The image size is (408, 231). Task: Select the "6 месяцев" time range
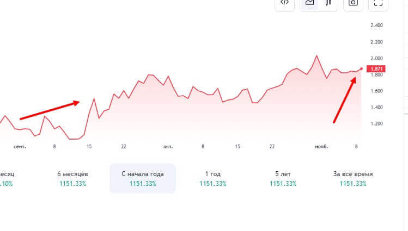[72, 174]
